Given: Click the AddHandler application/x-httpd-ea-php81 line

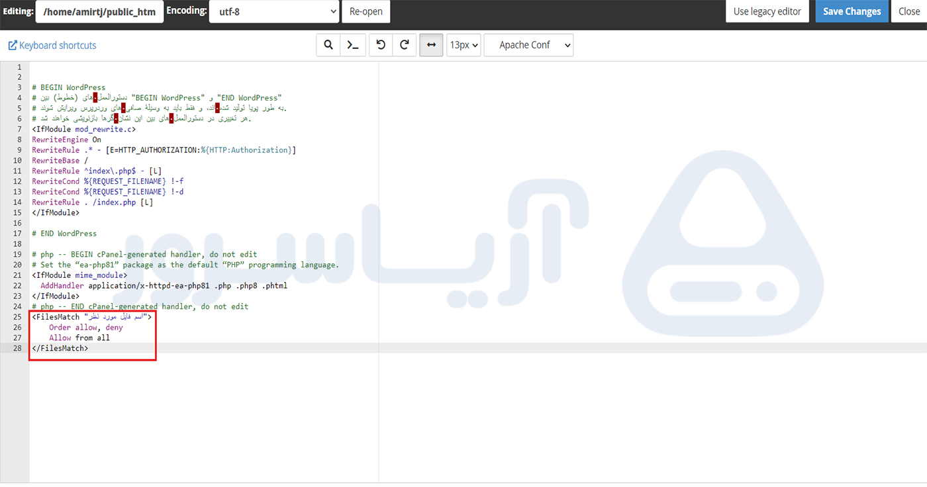Looking at the screenshot, I should pyautogui.click(x=164, y=286).
